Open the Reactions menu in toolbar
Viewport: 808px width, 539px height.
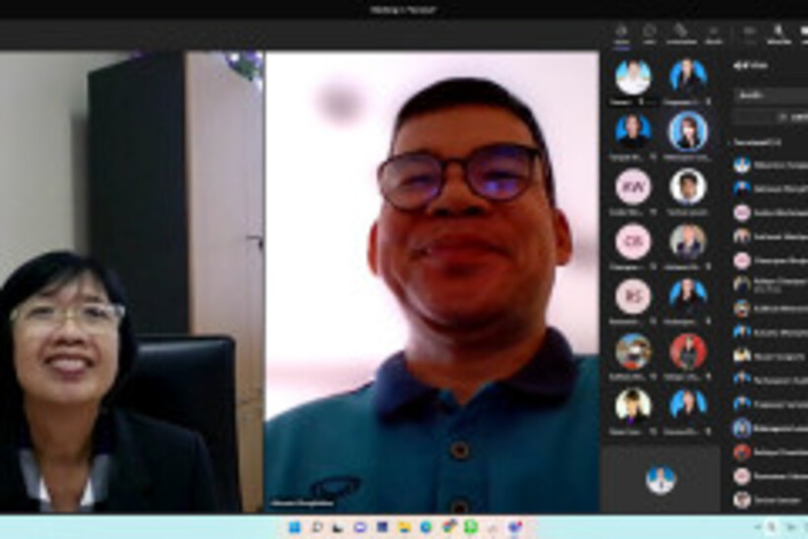(681, 34)
